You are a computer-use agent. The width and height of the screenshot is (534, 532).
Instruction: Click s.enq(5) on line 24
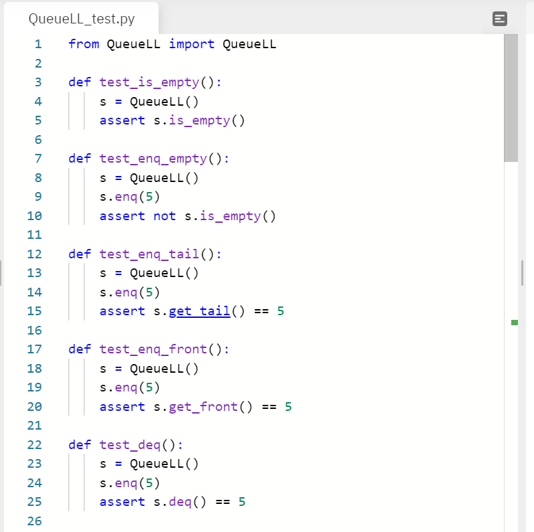point(129,483)
